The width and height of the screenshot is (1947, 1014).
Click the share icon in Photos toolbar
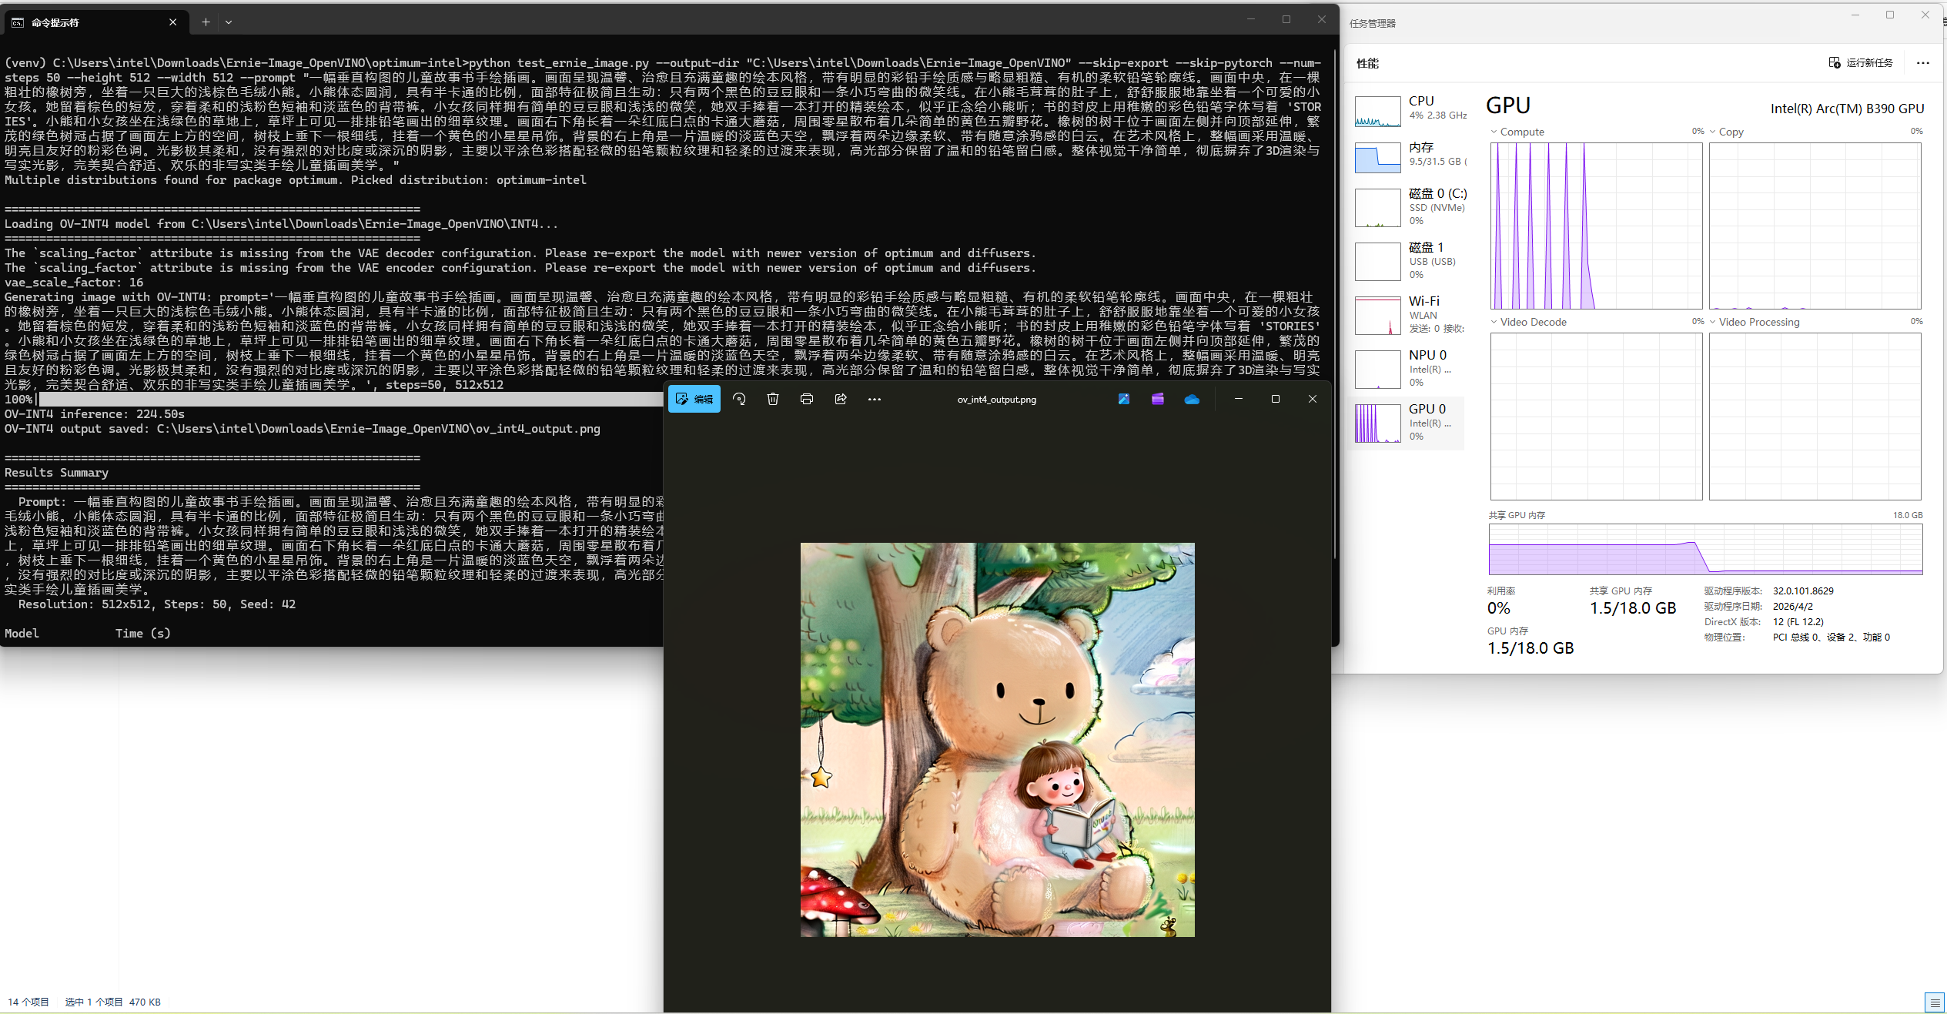(x=841, y=399)
